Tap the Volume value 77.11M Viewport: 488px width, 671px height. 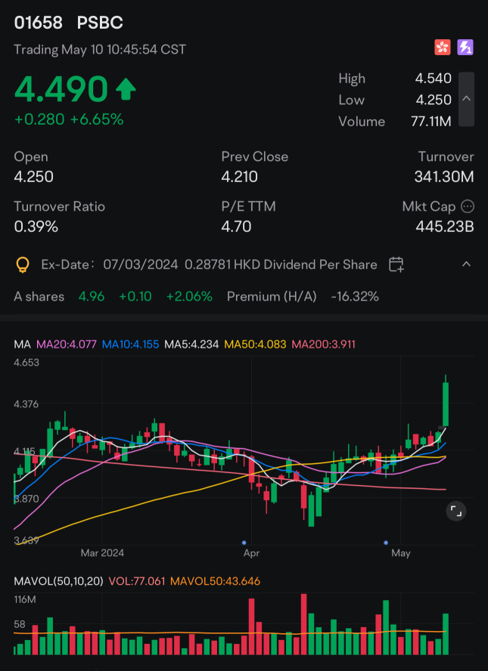(431, 122)
